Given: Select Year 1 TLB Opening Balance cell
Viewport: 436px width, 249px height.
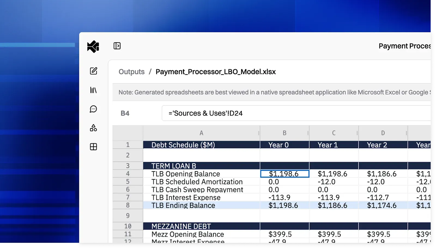Looking at the screenshot, I should click(x=334, y=174).
